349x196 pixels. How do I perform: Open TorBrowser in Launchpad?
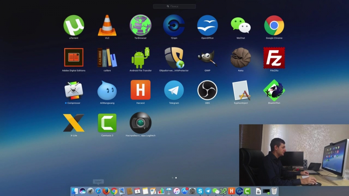[x=140, y=25]
